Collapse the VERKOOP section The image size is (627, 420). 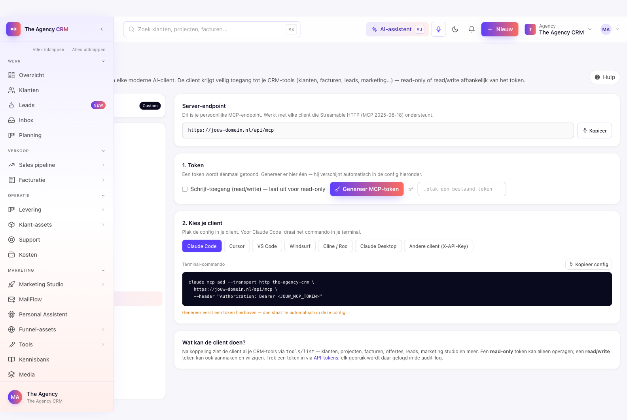coord(103,151)
